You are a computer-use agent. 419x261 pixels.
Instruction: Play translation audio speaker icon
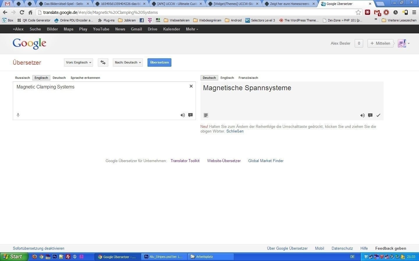pyautogui.click(x=362, y=115)
